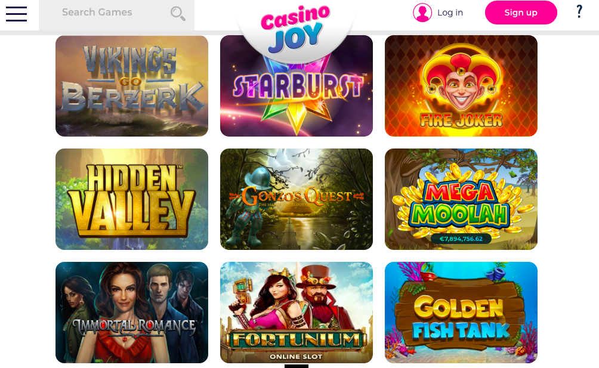This screenshot has height=368, width=599.
Task: Open Gonzo's Quest thumbnail
Action: (x=297, y=199)
